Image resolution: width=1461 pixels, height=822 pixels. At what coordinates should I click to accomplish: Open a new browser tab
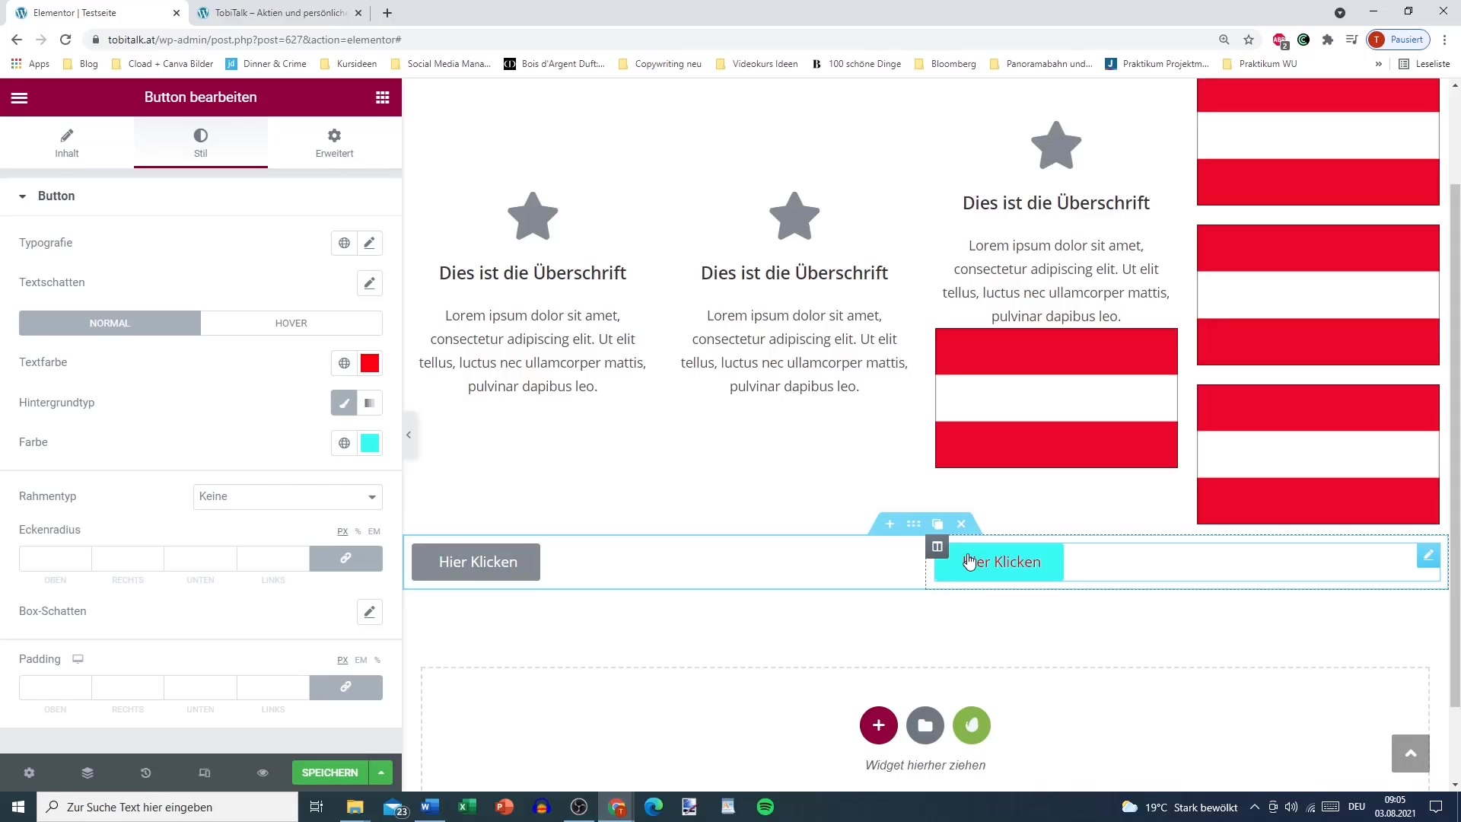(387, 13)
